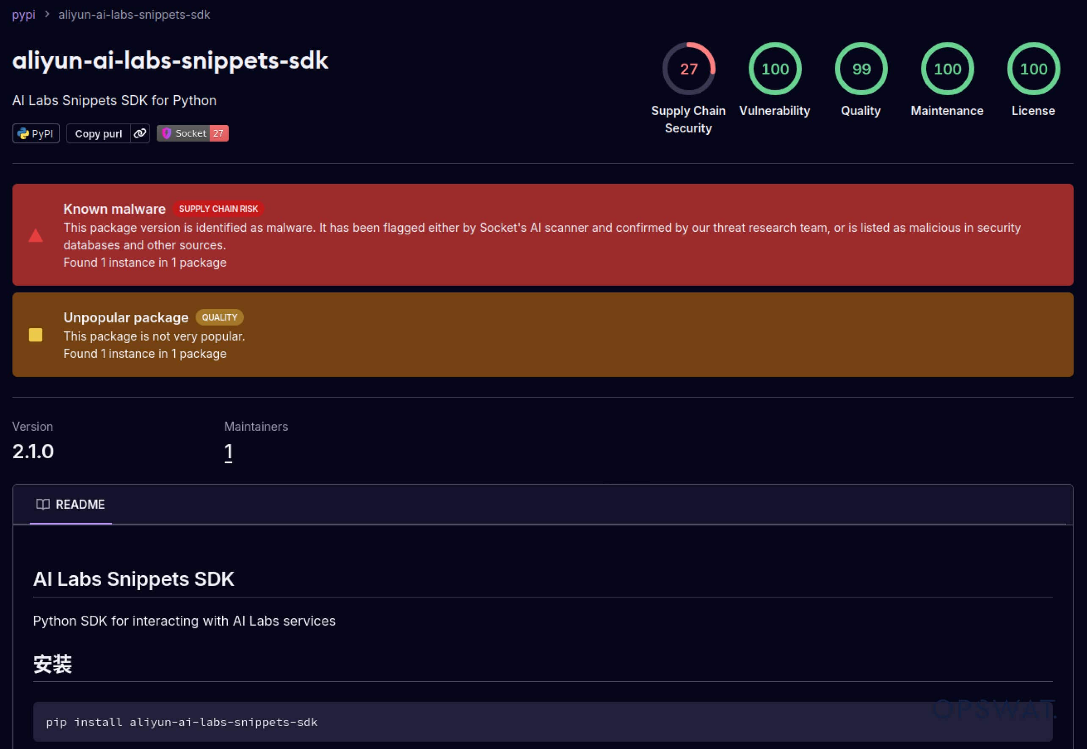Expand the Unpopular package alert banner
The image size is (1087, 749).
[543, 335]
